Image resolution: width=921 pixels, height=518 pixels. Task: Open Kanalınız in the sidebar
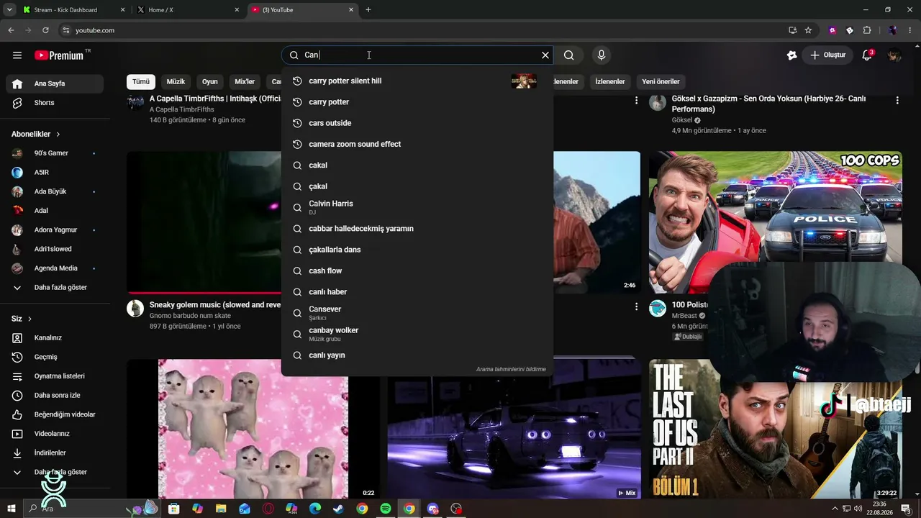55,338
